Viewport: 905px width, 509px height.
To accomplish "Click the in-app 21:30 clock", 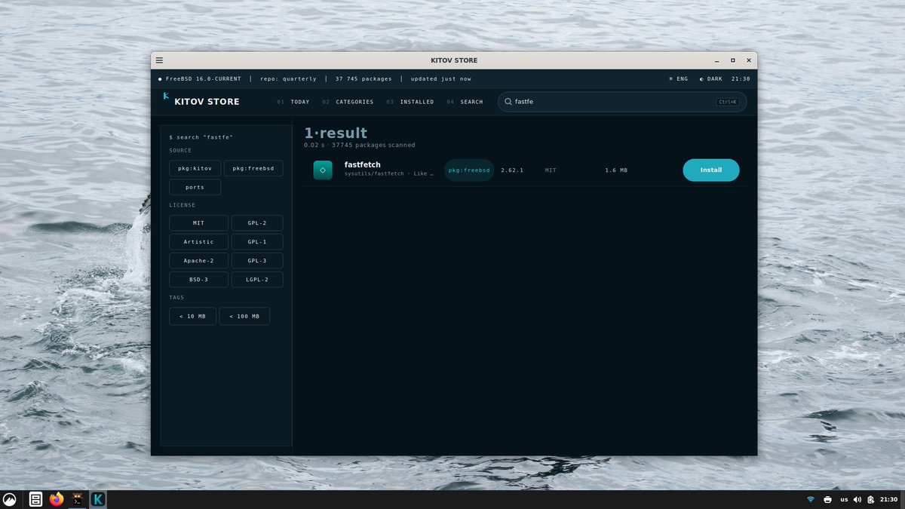I will 741,79.
